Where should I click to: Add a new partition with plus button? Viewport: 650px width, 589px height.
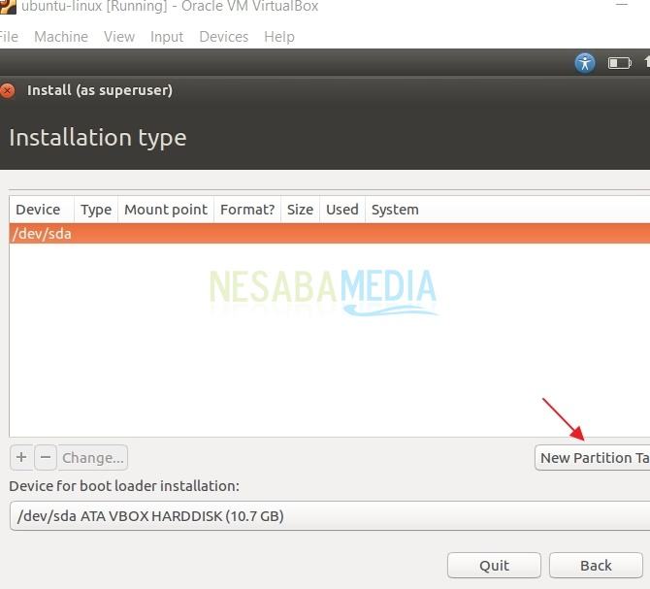[x=21, y=458]
